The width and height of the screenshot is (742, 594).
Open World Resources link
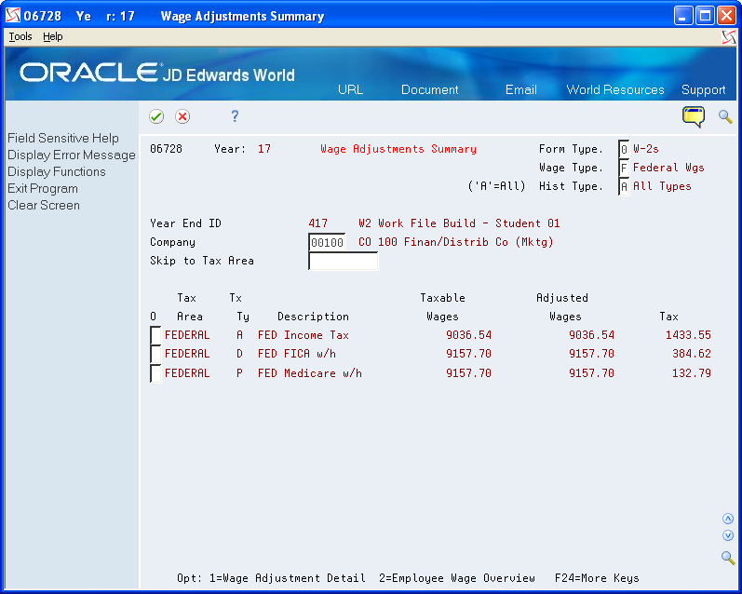pos(615,89)
